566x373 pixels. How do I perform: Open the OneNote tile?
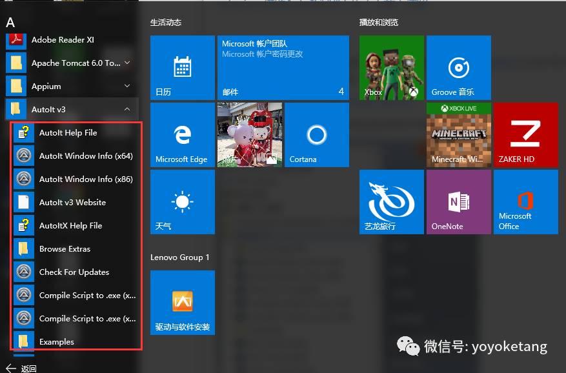(x=458, y=202)
